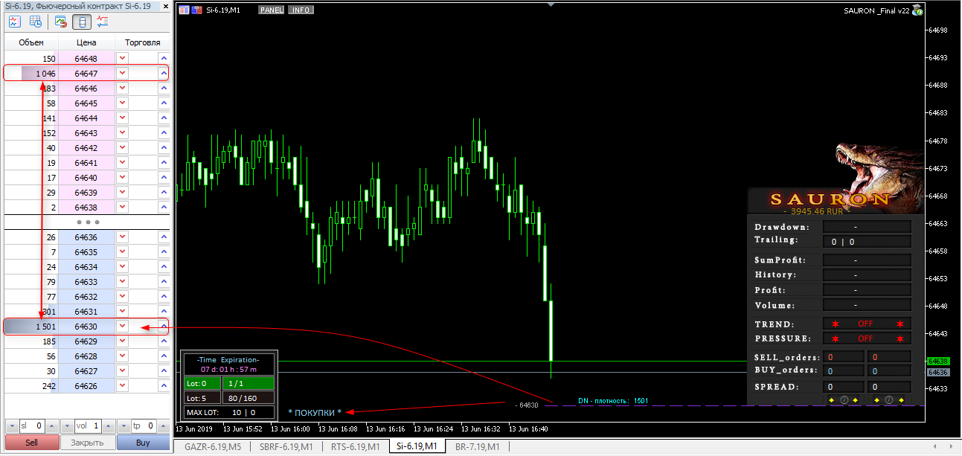Click the chart shift triangle marker at top
This screenshot has width=962, height=456.
(551, 4)
